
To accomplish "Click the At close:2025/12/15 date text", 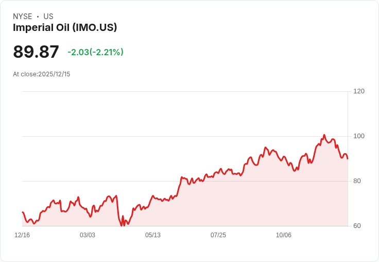I will click(42, 74).
